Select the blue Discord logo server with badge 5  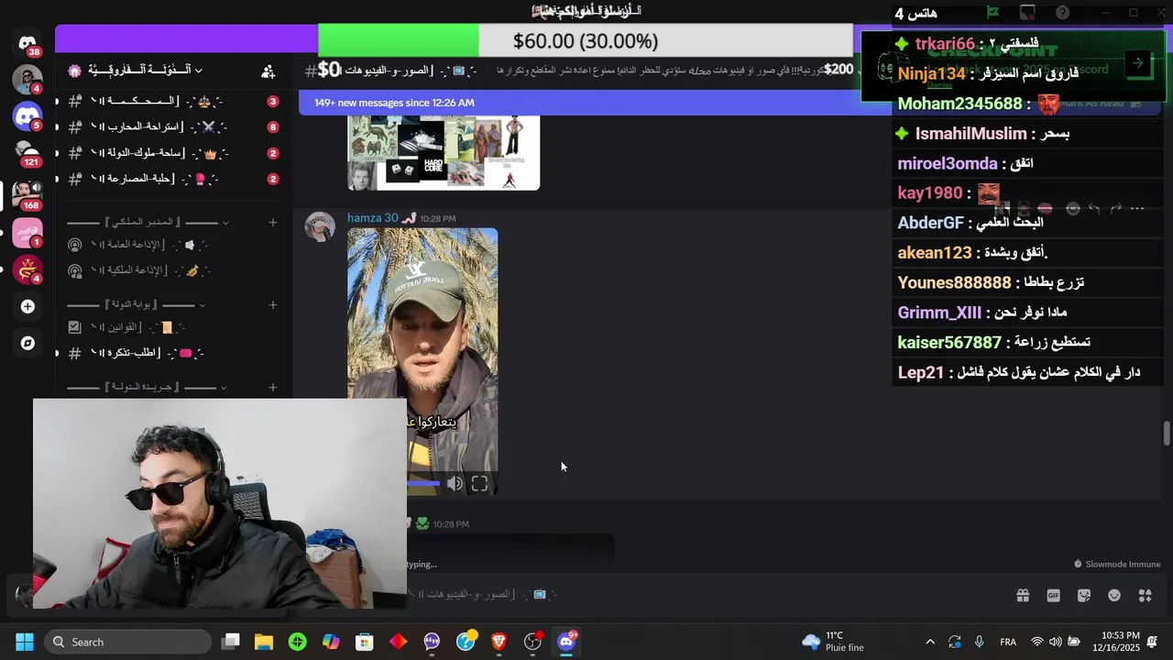point(27,116)
